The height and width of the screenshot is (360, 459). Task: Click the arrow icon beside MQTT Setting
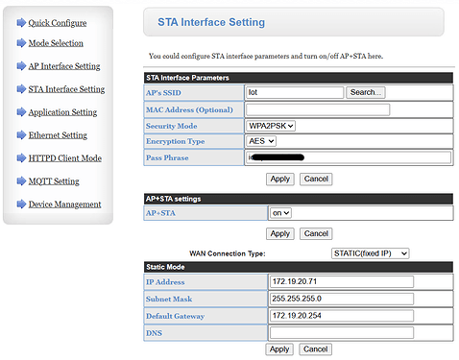point(21,181)
